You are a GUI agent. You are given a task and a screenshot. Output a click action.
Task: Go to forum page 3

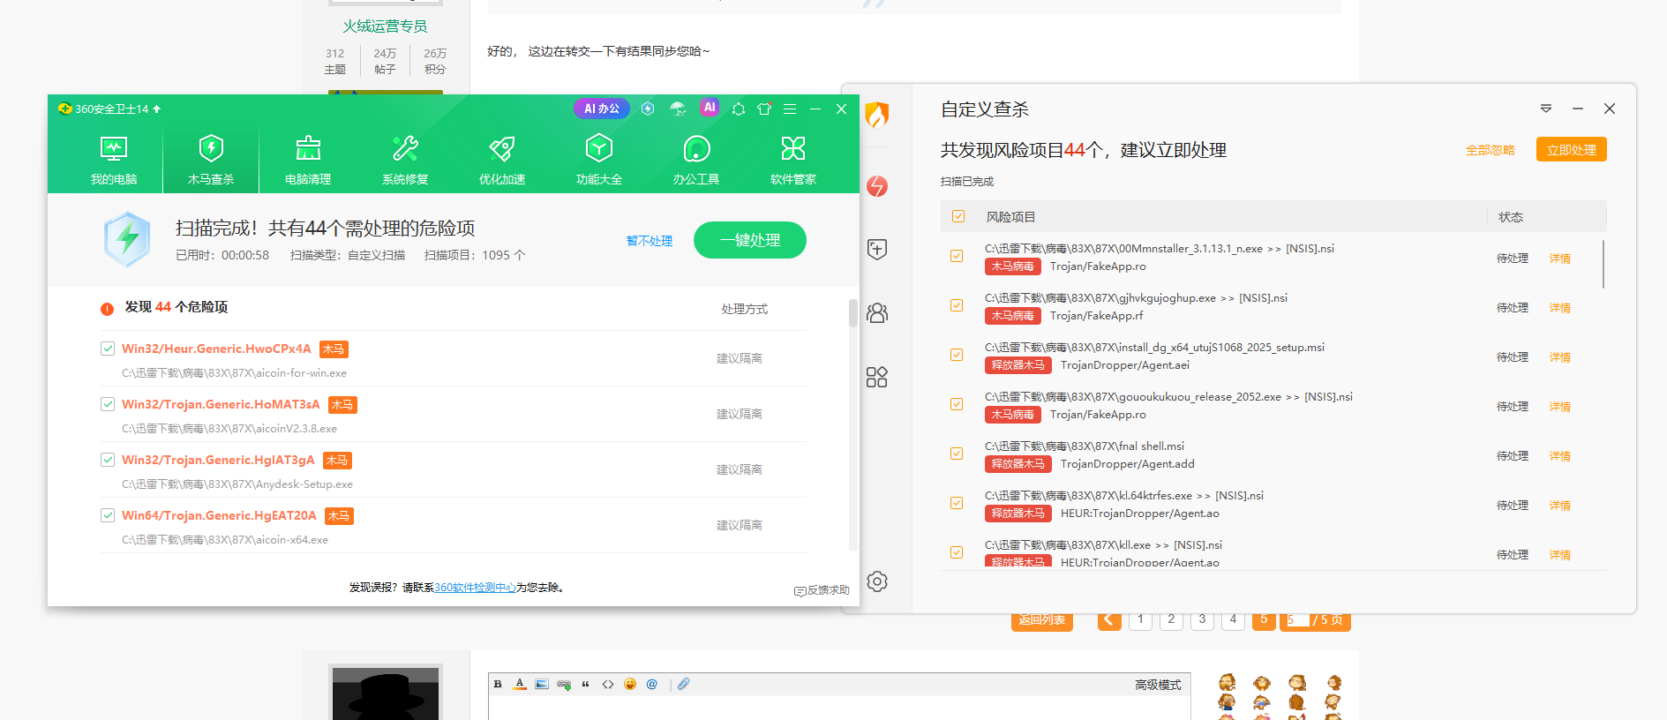1202,620
